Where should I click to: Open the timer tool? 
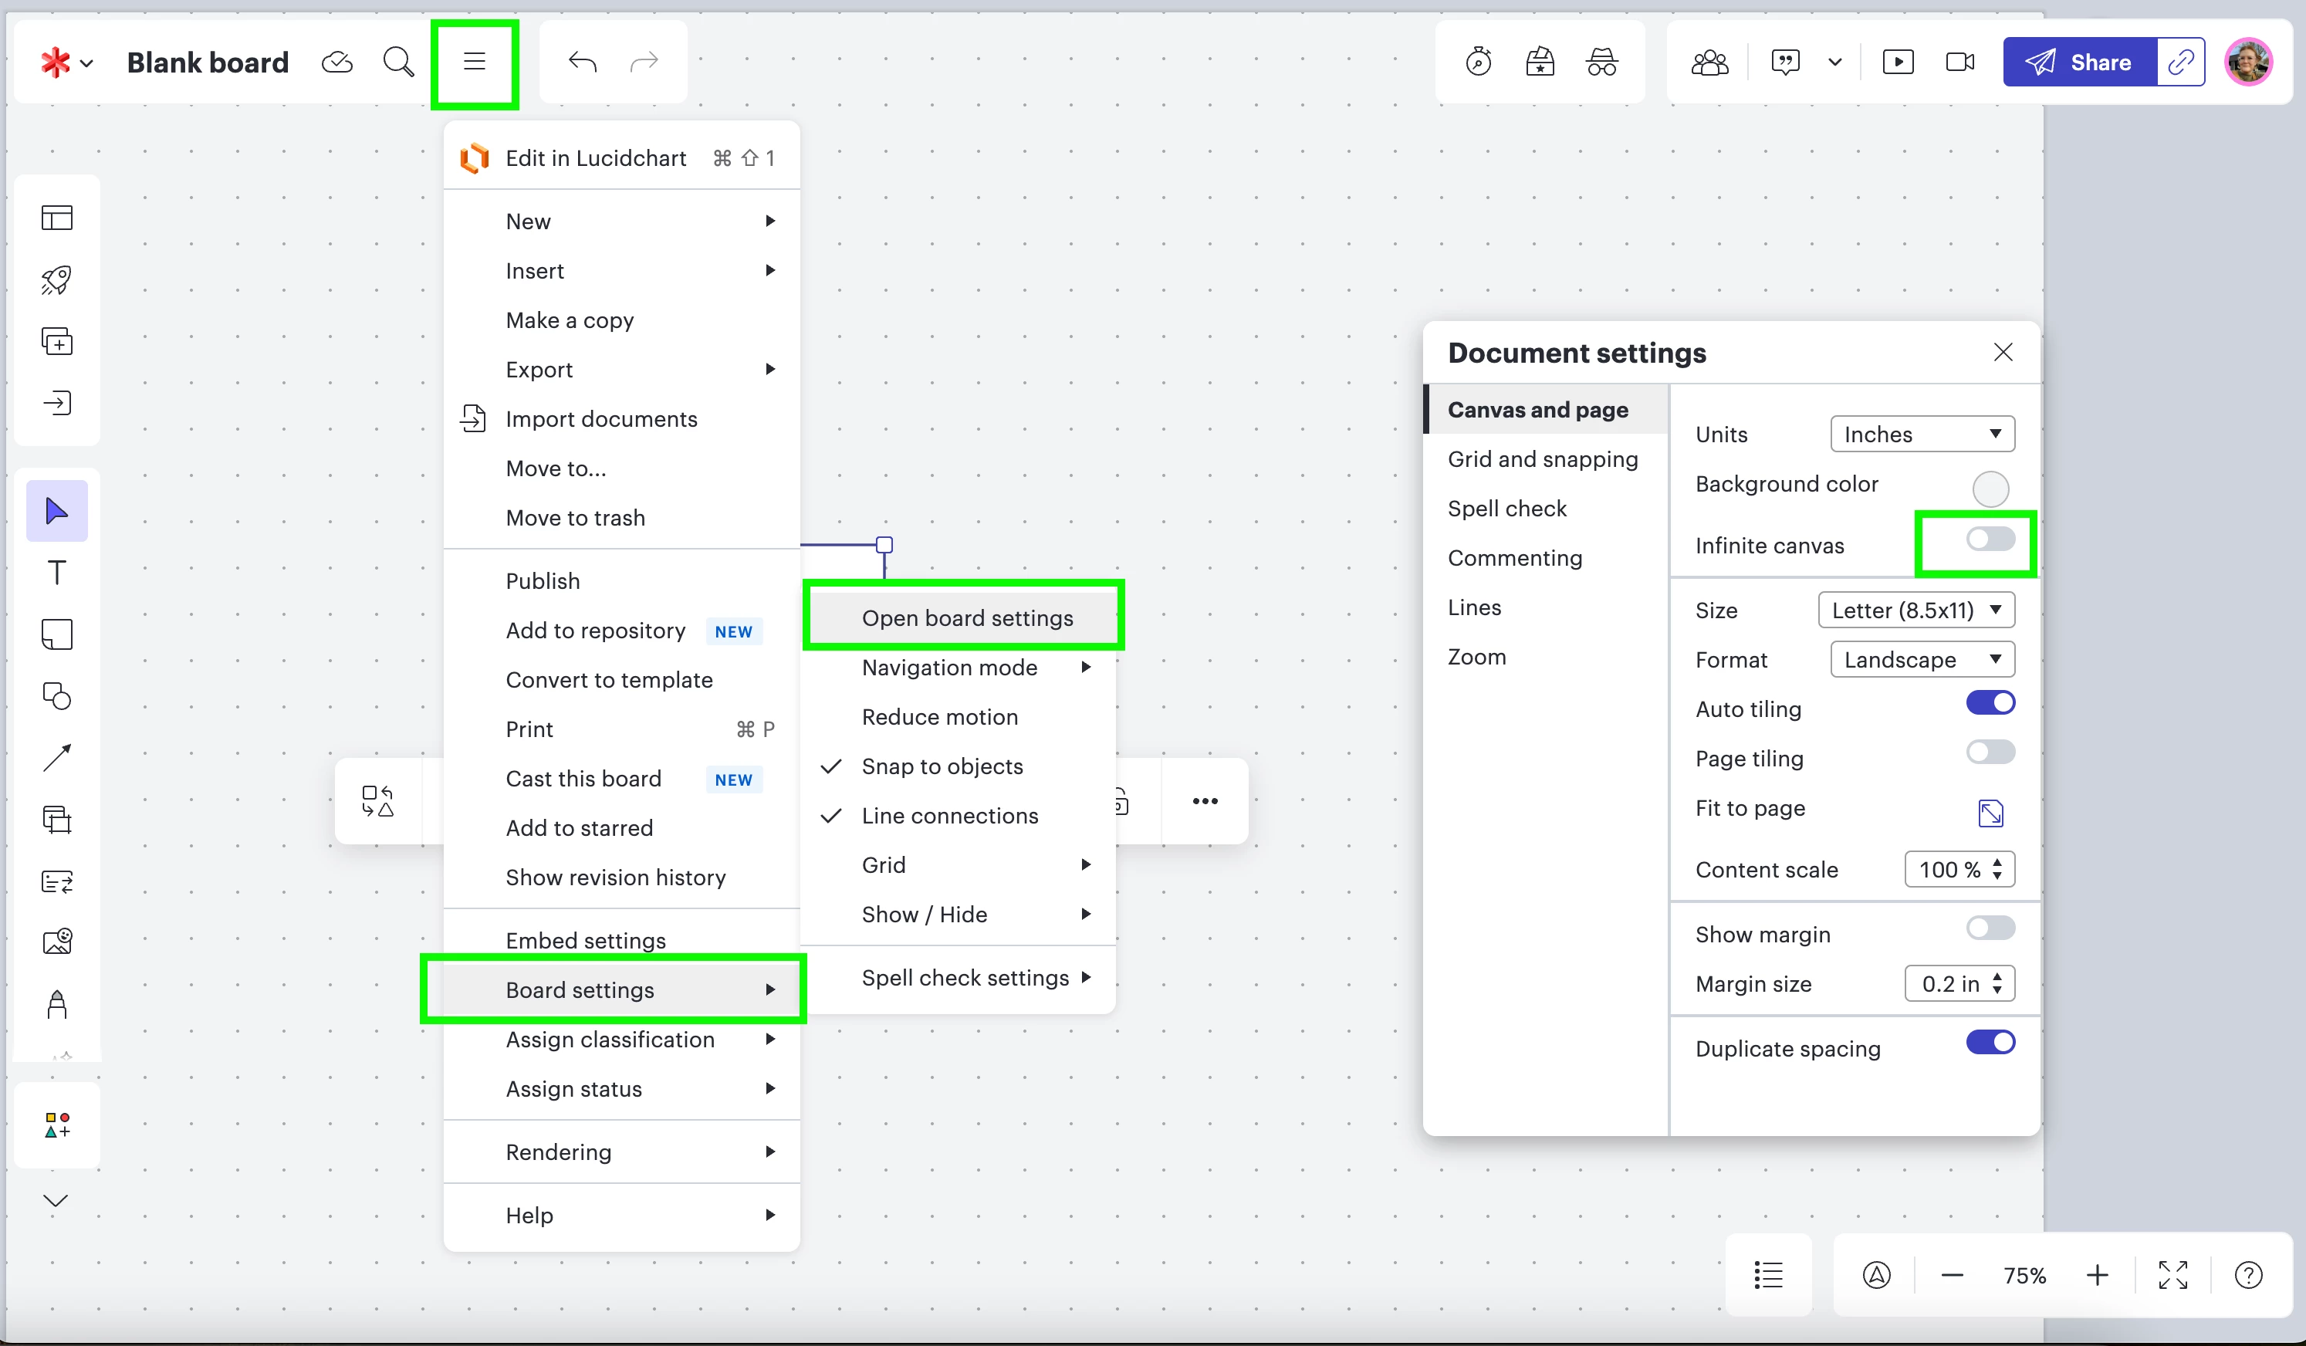pos(1478,63)
